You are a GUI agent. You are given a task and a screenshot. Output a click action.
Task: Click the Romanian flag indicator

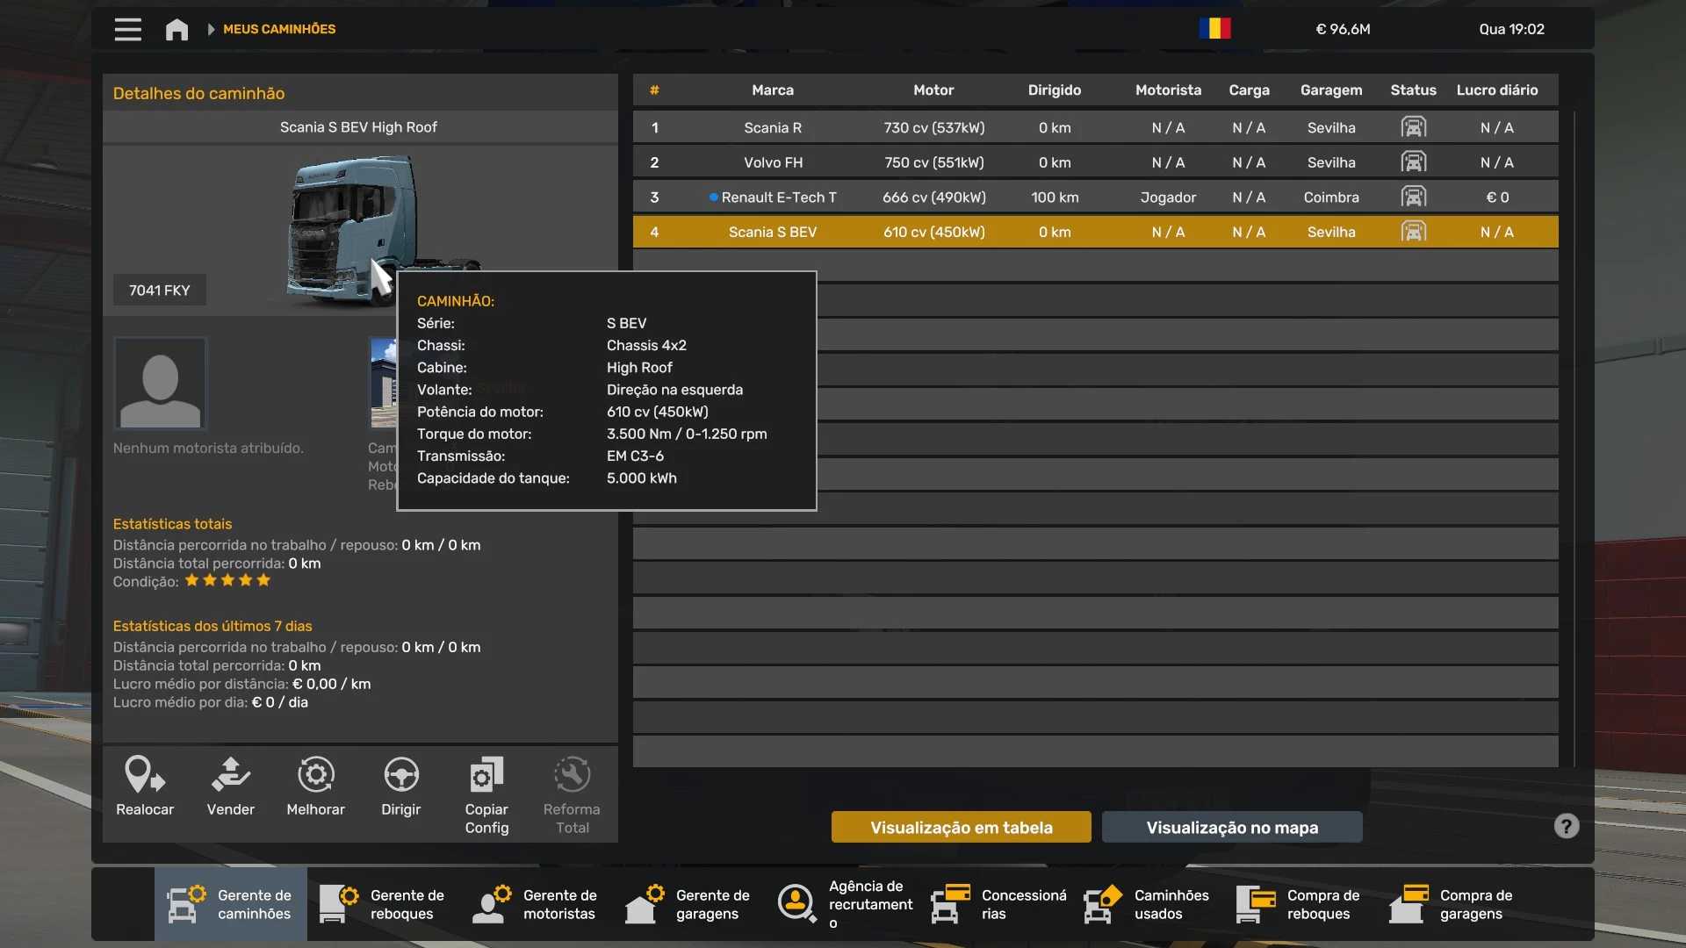[1214, 29]
